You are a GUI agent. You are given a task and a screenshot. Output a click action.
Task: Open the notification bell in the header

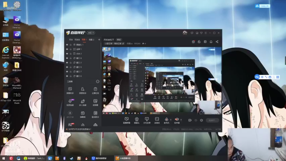click(x=211, y=42)
